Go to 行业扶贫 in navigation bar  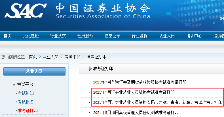pos(58,36)
